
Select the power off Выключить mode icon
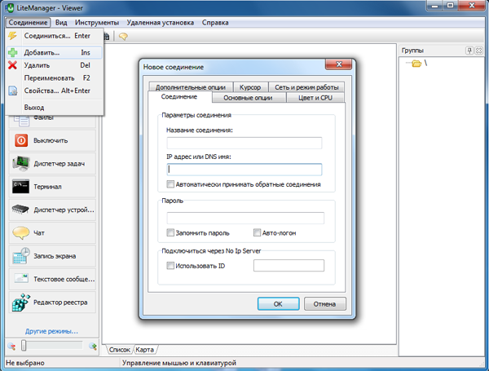click(x=21, y=140)
